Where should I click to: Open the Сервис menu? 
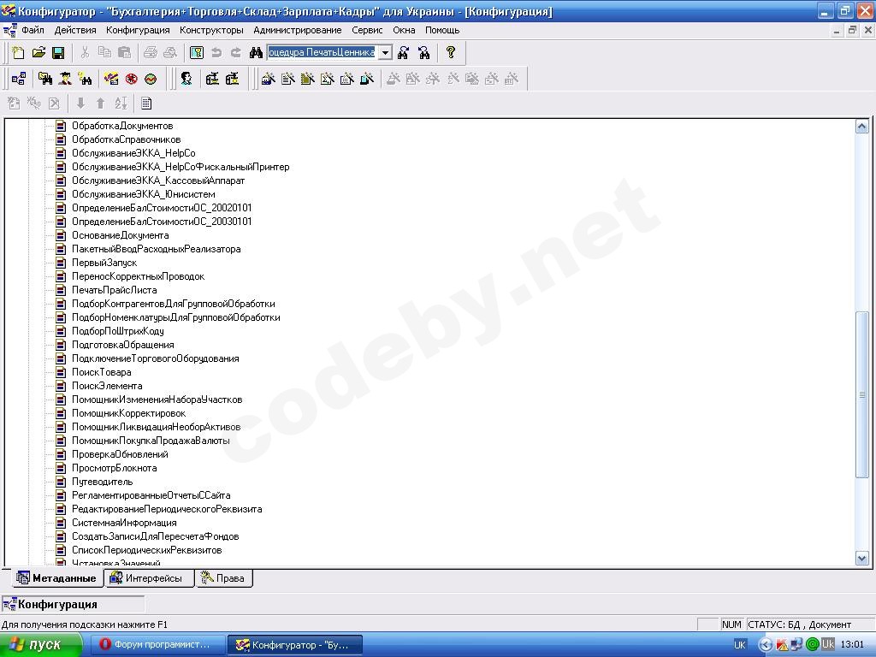[x=367, y=30]
